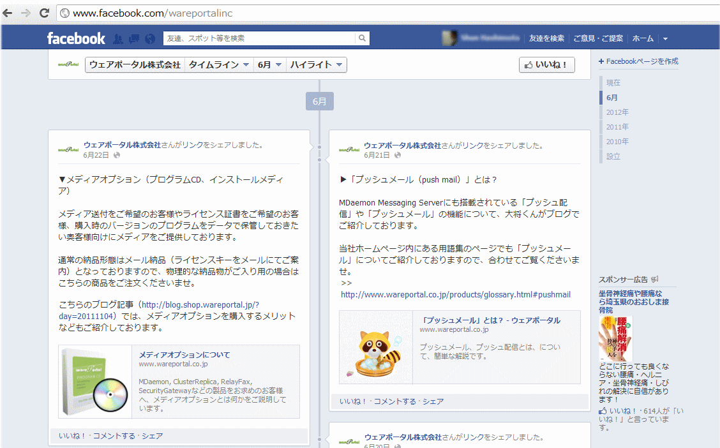The height and width of the screenshot is (448, 720).
Task: Reload the page with refresh icon
Action: pyautogui.click(x=44, y=13)
